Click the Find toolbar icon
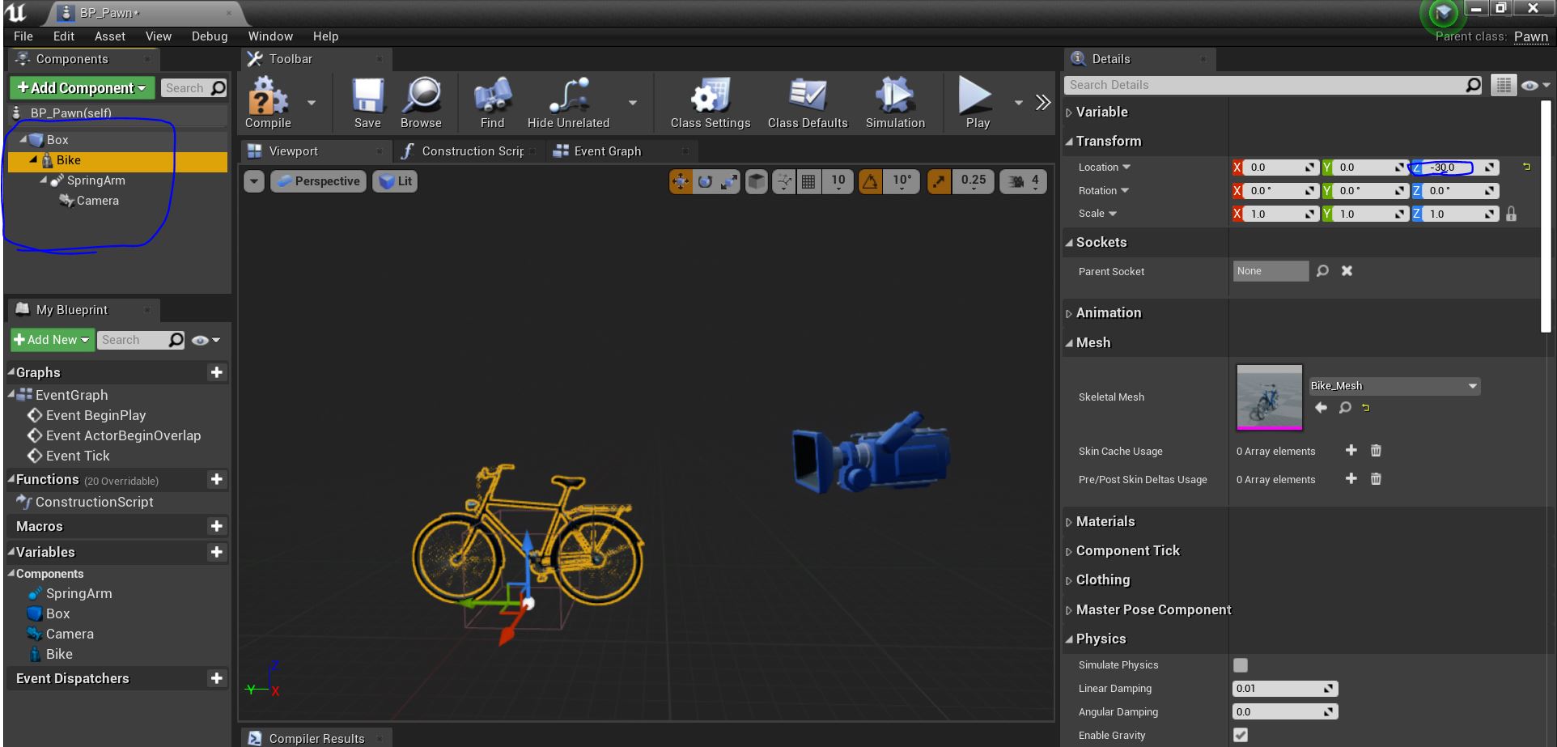1557x747 pixels. (x=492, y=97)
